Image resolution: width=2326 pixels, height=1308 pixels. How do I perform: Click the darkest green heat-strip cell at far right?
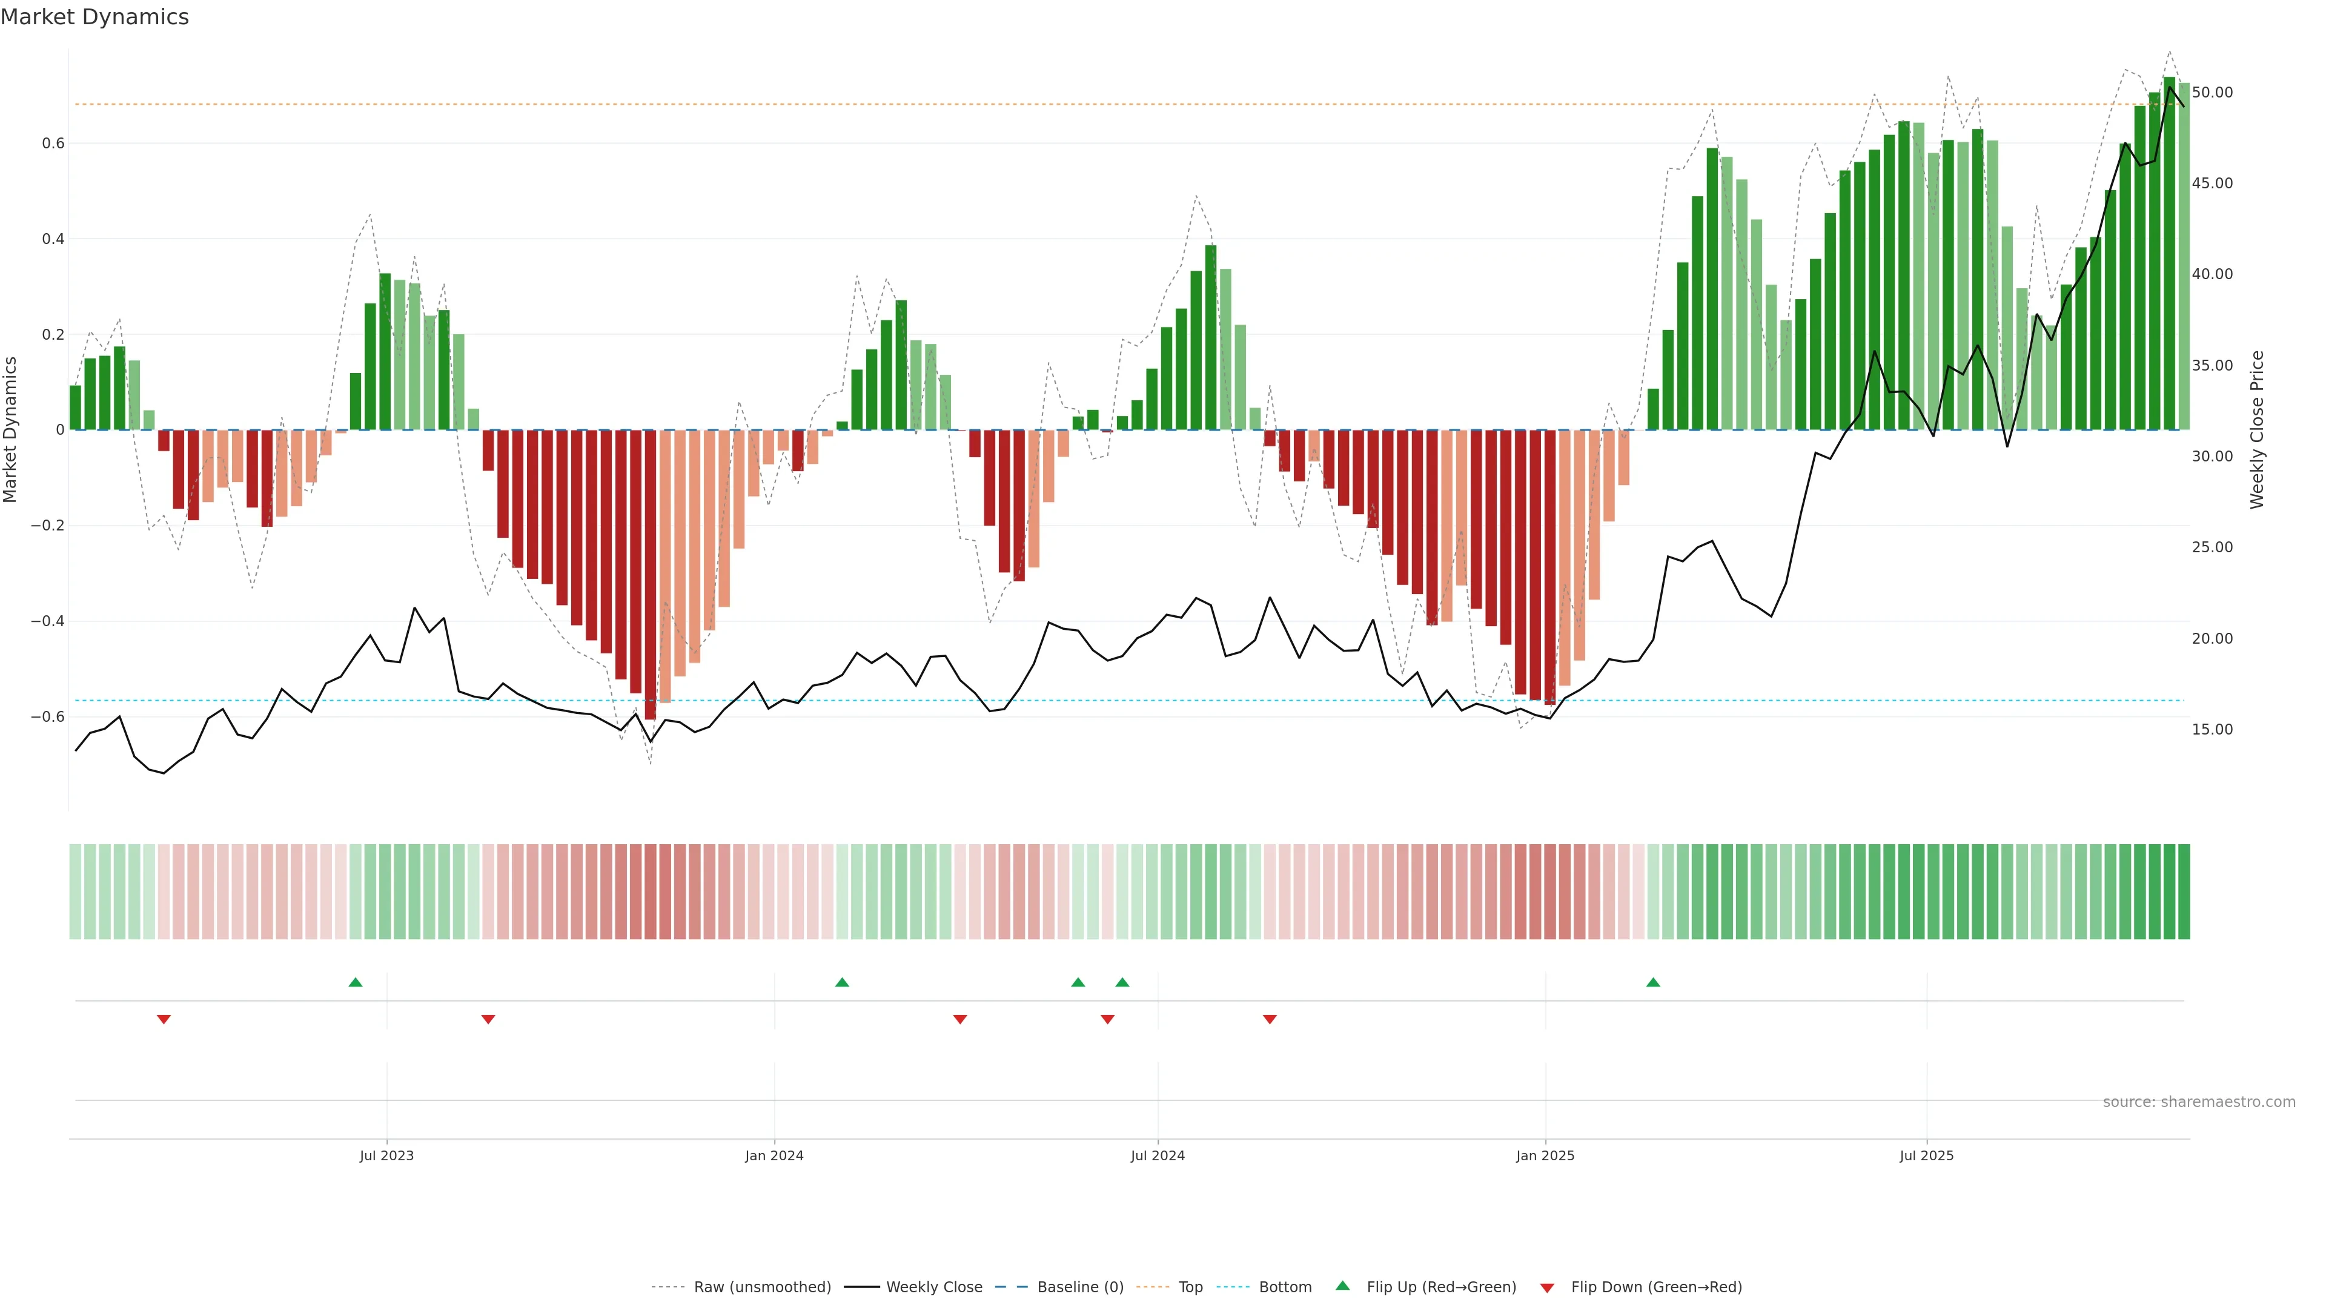tap(2183, 891)
